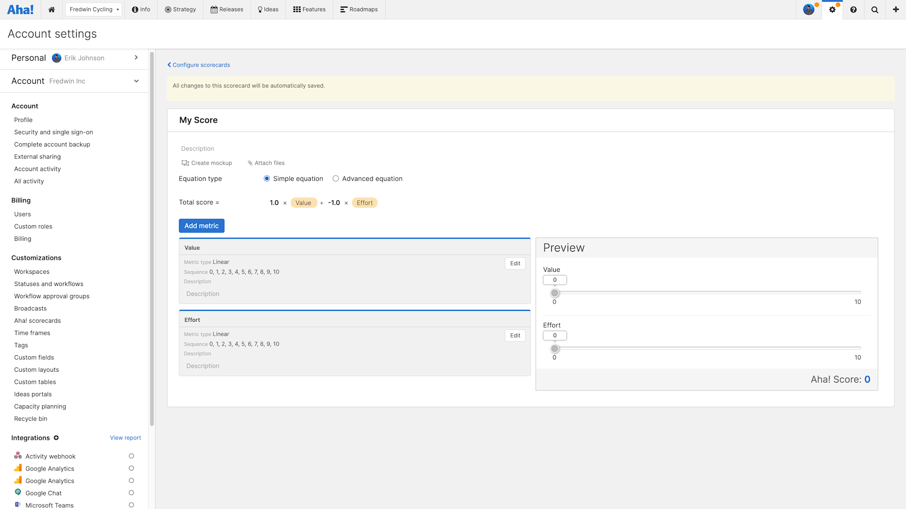The height and width of the screenshot is (509, 906).
Task: Open the search icon in the top bar
Action: (x=874, y=9)
